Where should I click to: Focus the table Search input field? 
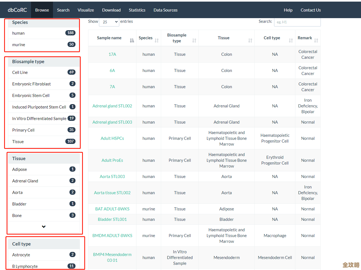point(297,22)
